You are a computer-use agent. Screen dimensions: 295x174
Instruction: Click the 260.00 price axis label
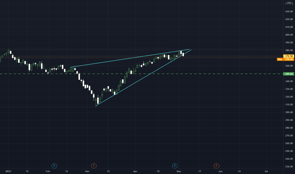click(x=289, y=143)
